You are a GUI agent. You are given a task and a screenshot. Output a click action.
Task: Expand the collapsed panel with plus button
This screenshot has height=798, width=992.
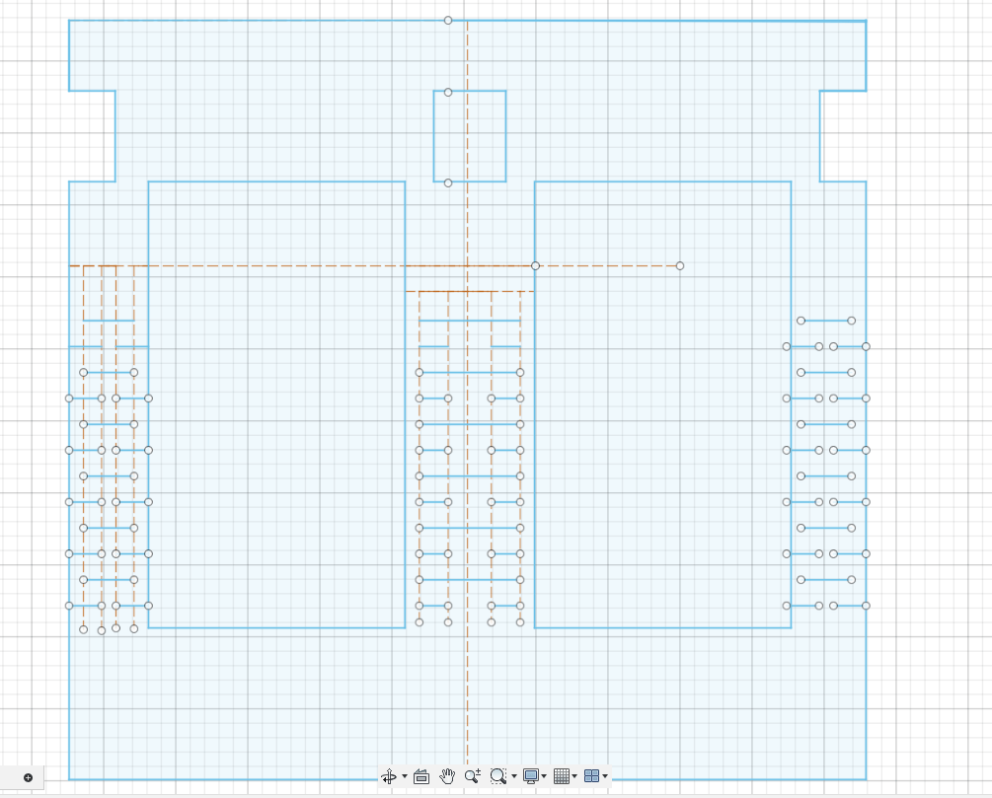28,777
